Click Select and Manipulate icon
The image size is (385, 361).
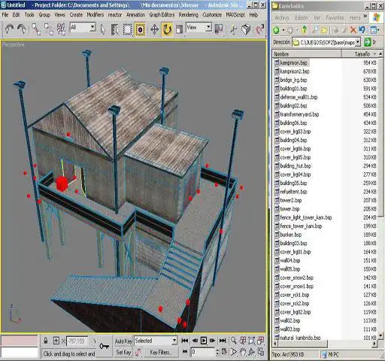point(233,29)
